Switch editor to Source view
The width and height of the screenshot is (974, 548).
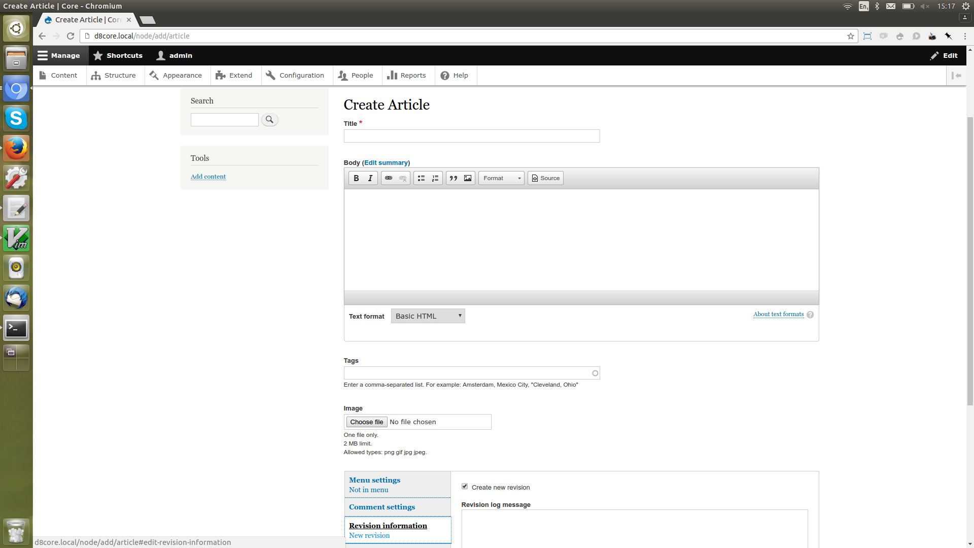click(545, 178)
